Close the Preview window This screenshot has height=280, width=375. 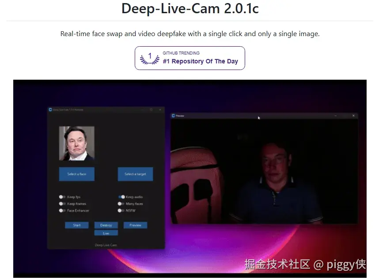point(353,116)
